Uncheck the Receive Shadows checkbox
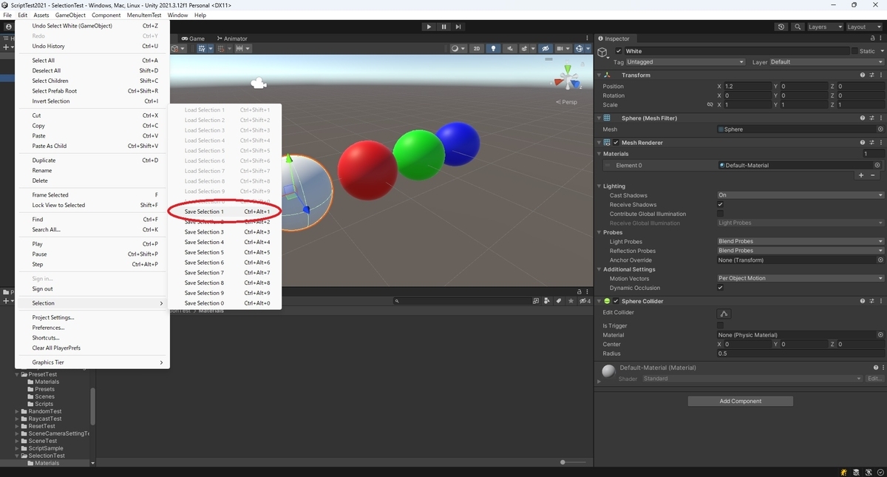The height and width of the screenshot is (477, 887). click(x=720, y=205)
